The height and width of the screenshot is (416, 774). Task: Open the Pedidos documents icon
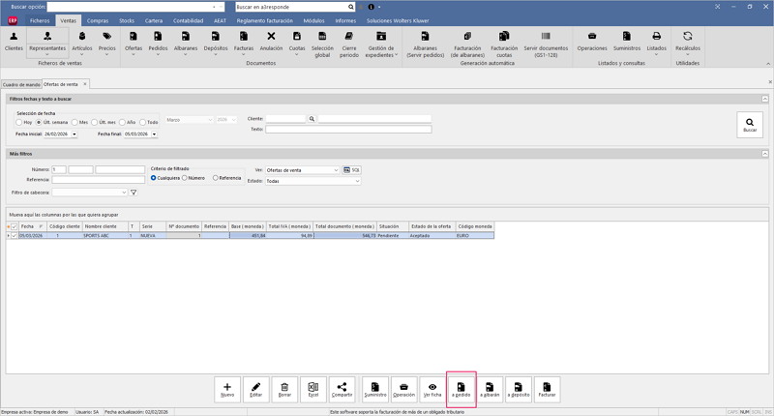coord(158,42)
